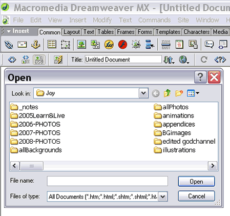Open the Site menu
The height and width of the screenshot is (216, 230).
point(183,20)
